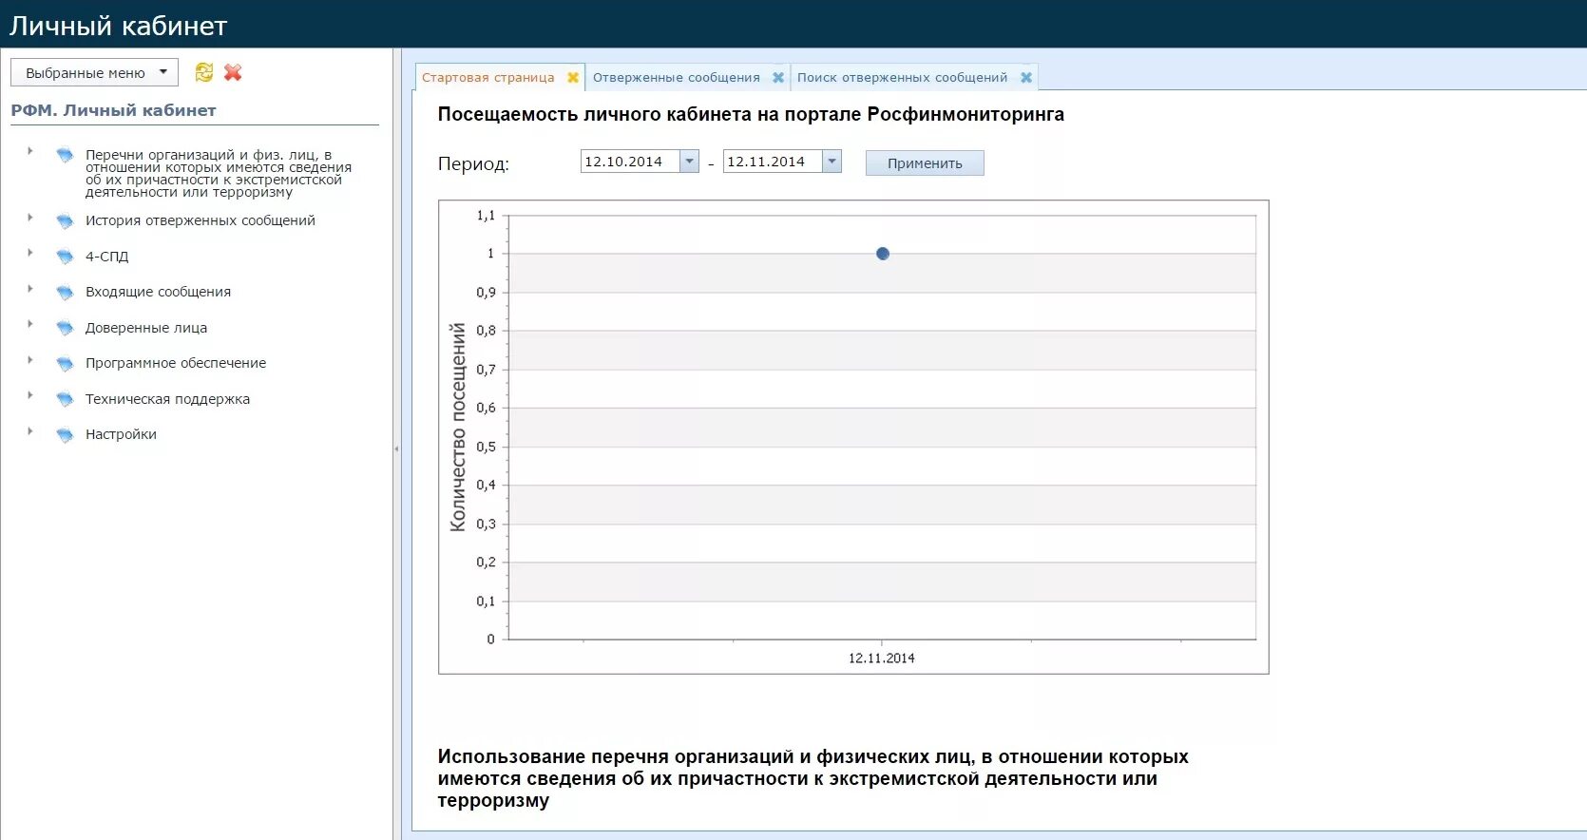Click the Применить button

pyautogui.click(x=925, y=163)
